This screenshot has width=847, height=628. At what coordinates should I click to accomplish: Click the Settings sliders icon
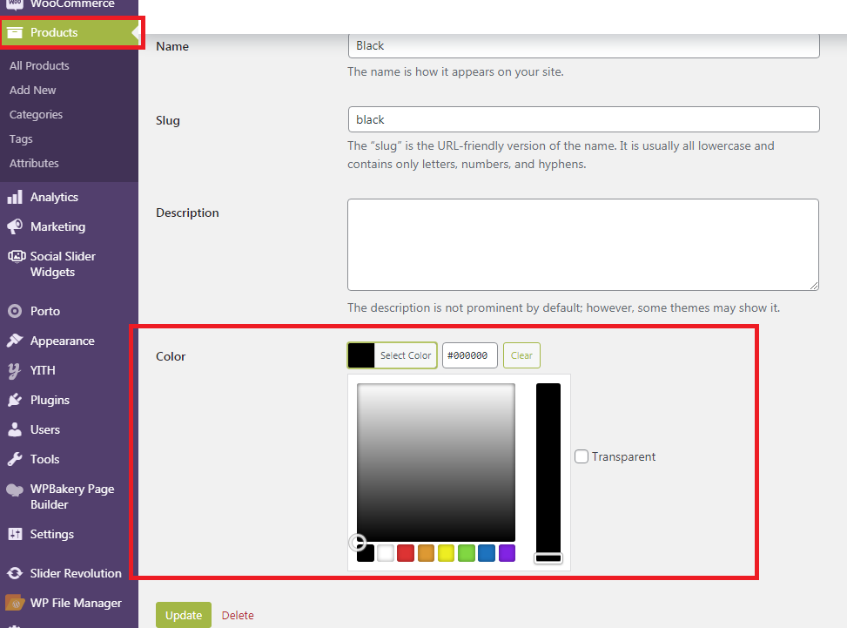point(15,534)
